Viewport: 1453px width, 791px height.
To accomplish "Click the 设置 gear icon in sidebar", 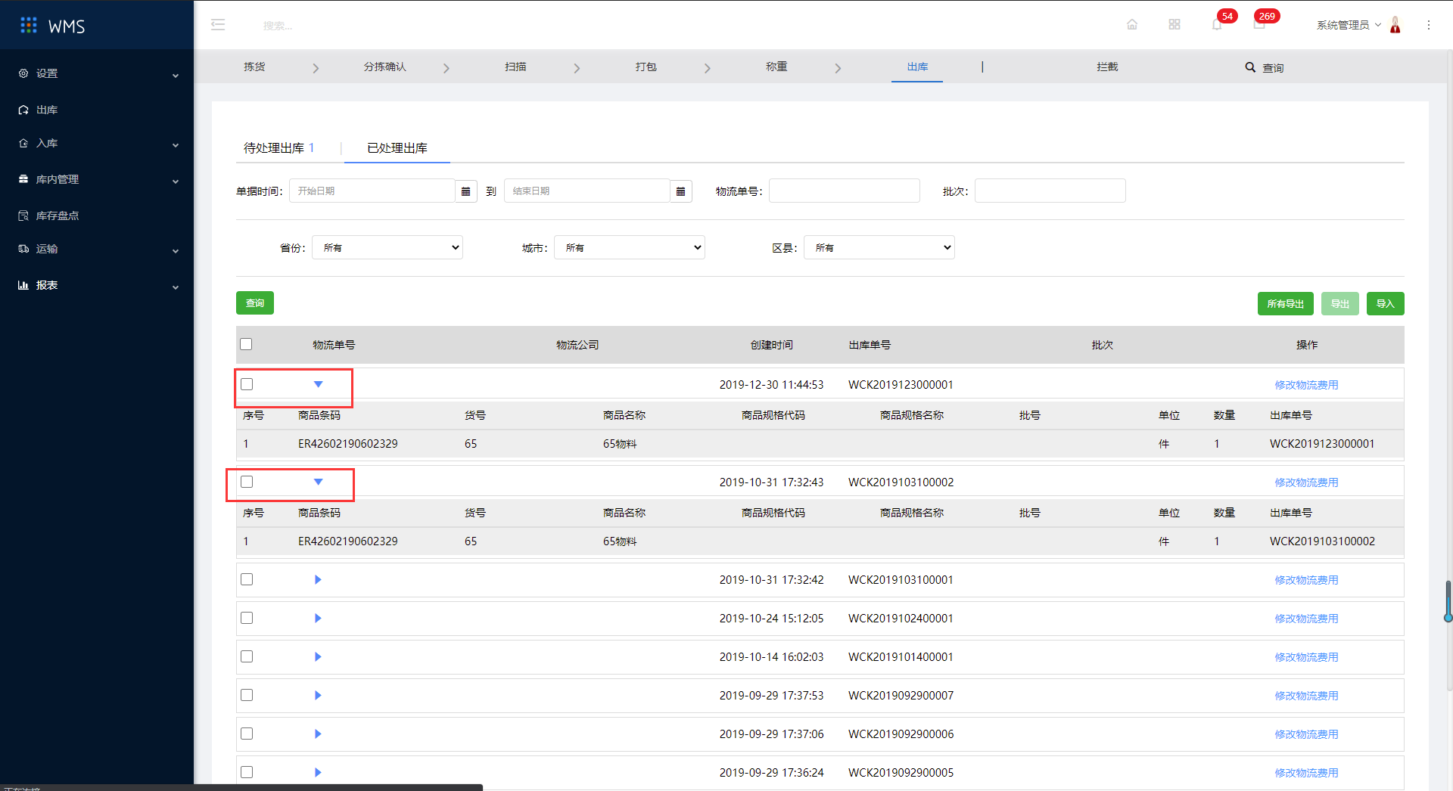I will coord(23,73).
